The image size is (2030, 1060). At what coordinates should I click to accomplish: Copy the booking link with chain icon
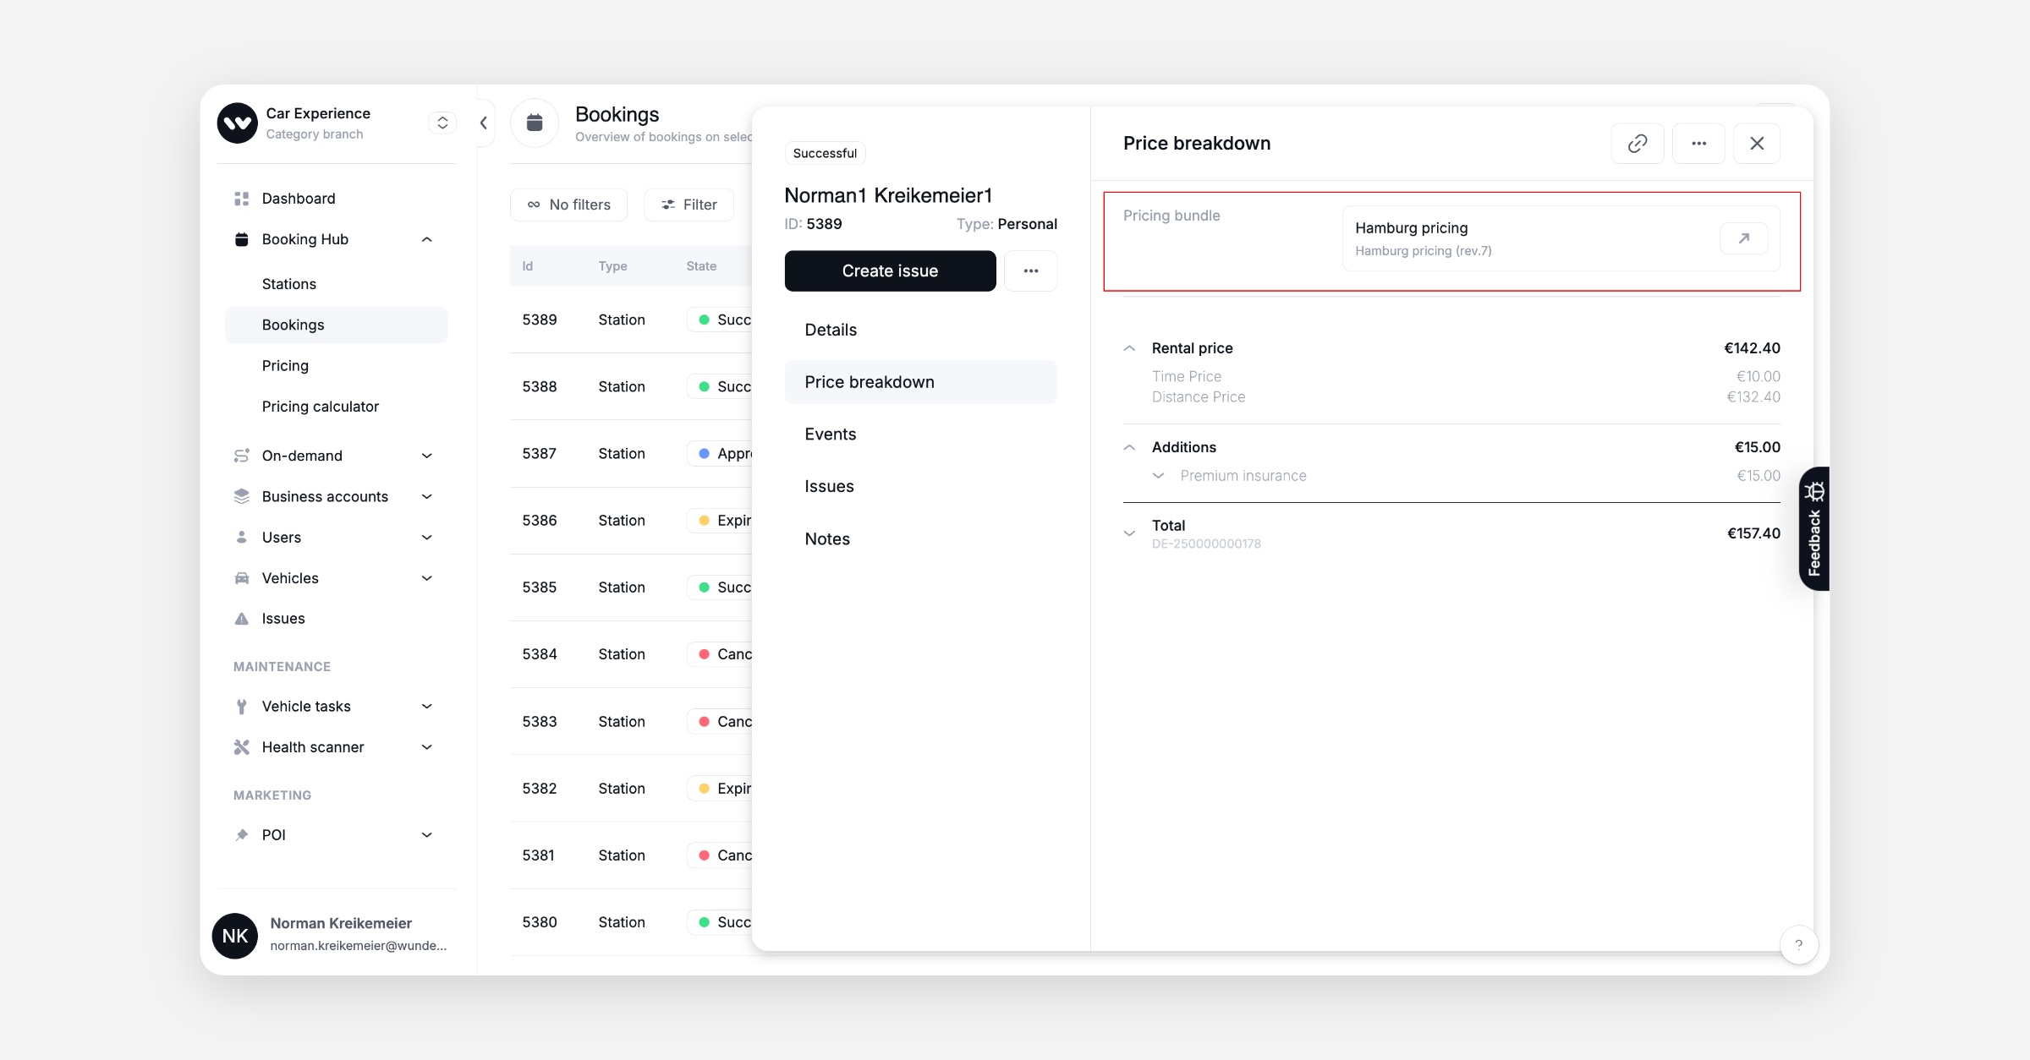pyautogui.click(x=1637, y=144)
